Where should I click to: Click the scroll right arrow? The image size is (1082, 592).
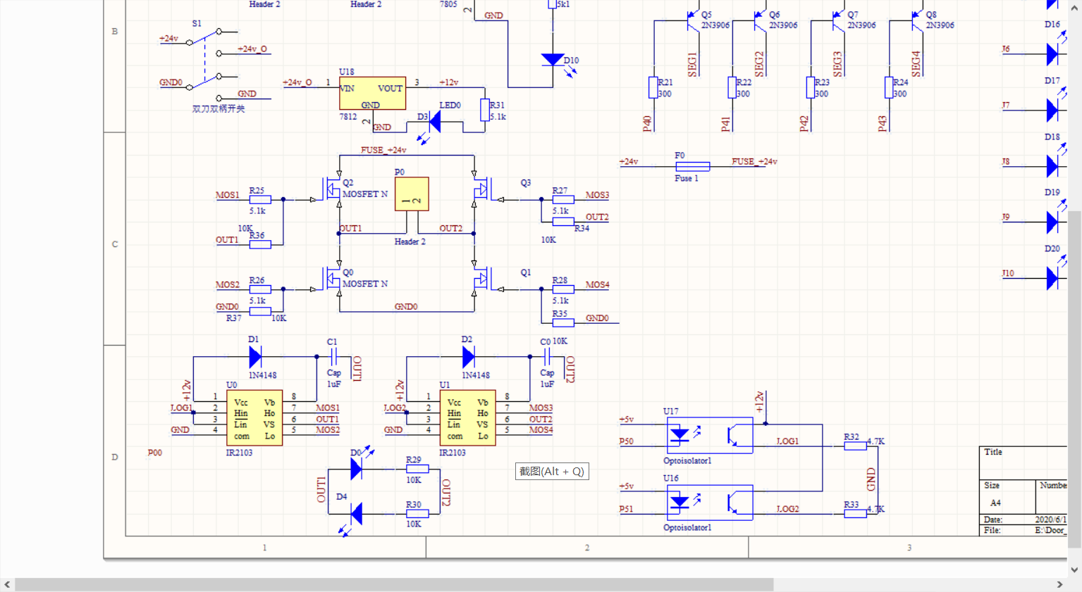pyautogui.click(x=1059, y=585)
